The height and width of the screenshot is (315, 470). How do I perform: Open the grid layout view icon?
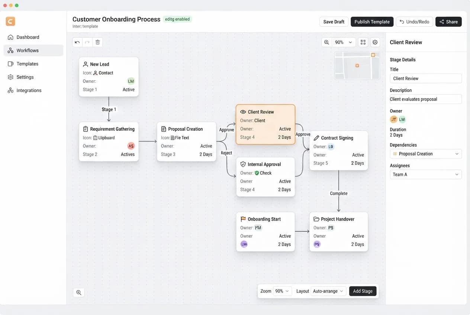[x=363, y=42]
